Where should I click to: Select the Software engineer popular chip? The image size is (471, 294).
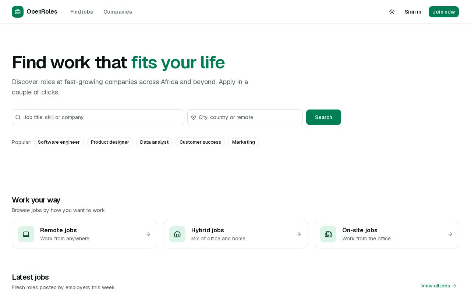pyautogui.click(x=59, y=142)
